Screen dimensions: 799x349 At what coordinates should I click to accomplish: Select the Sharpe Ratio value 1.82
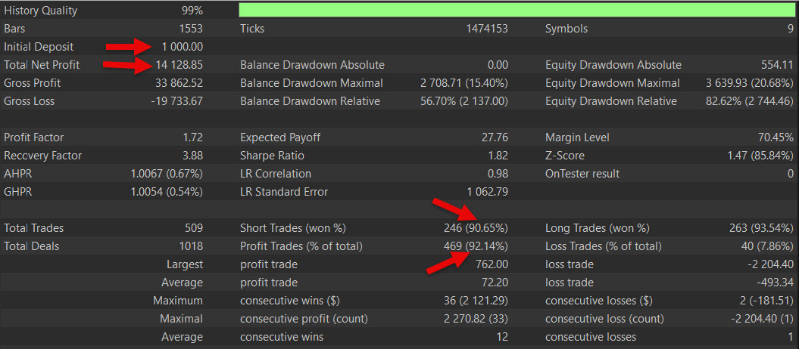tap(498, 156)
